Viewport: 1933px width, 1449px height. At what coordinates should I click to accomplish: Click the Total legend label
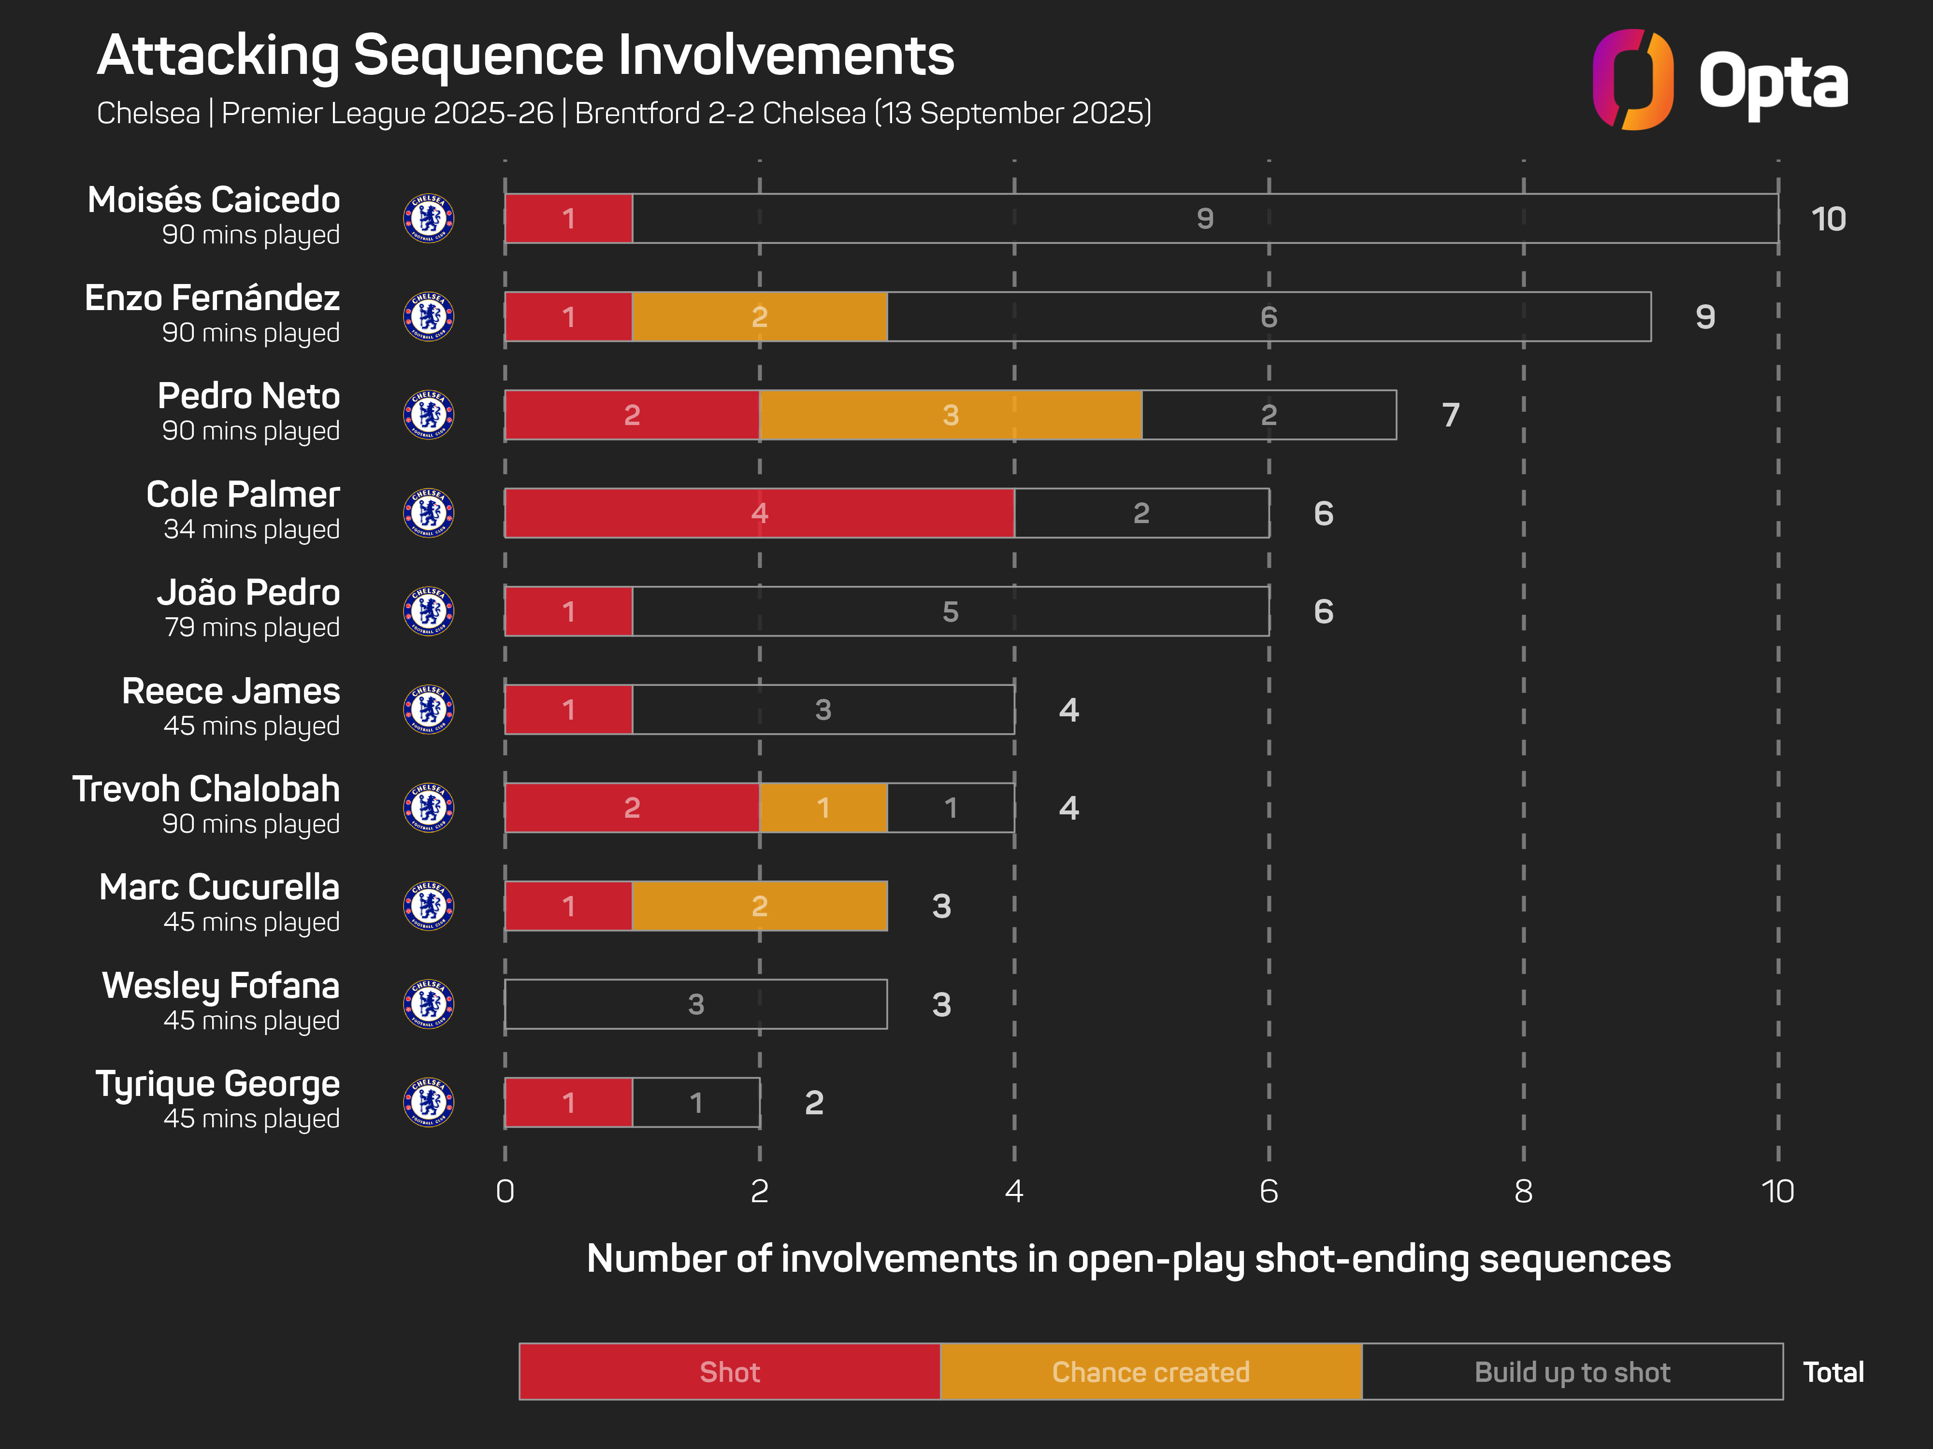pos(1832,1372)
